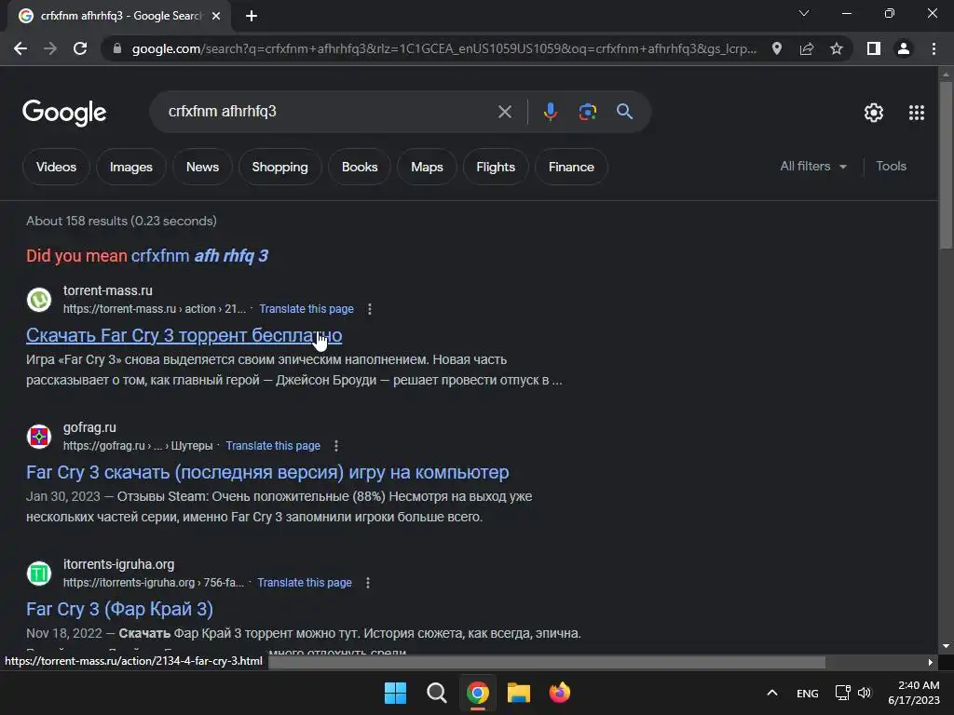Switch to Maps results
This screenshot has width=954, height=715.
pyautogui.click(x=427, y=167)
